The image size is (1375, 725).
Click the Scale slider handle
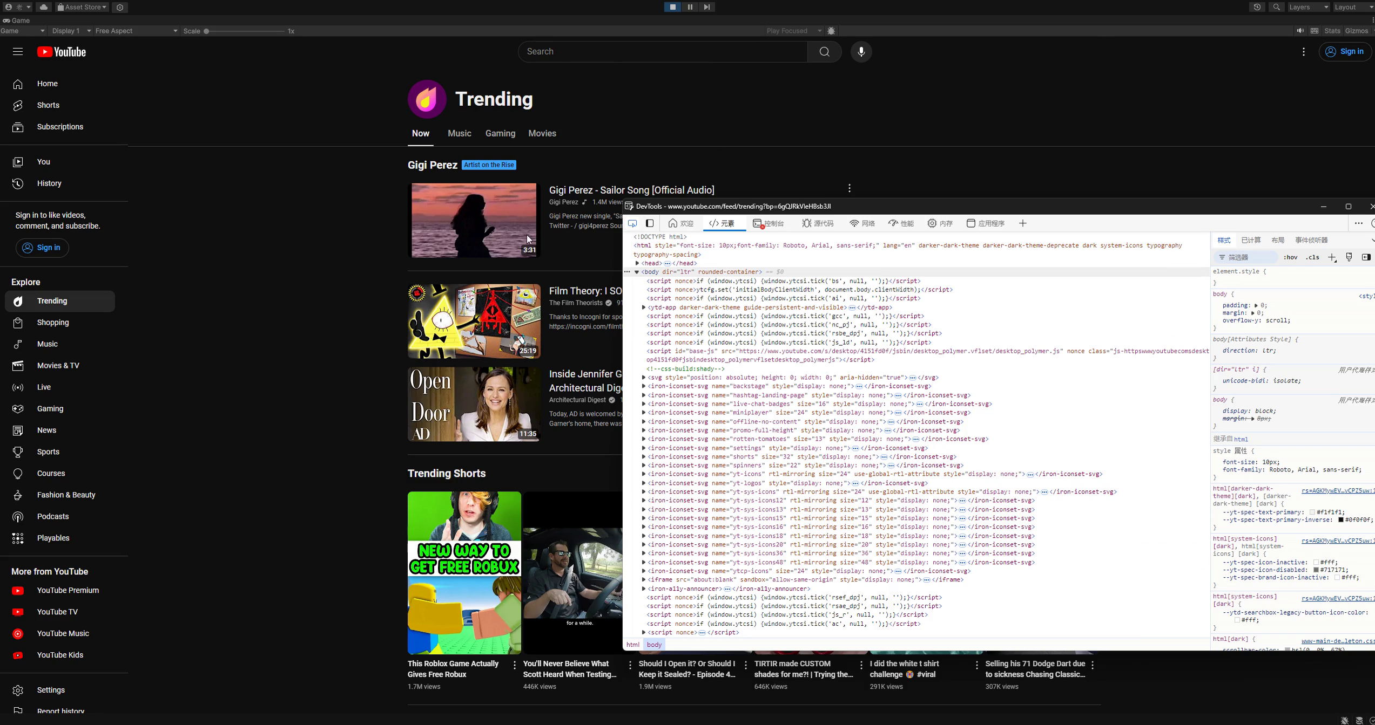point(206,31)
